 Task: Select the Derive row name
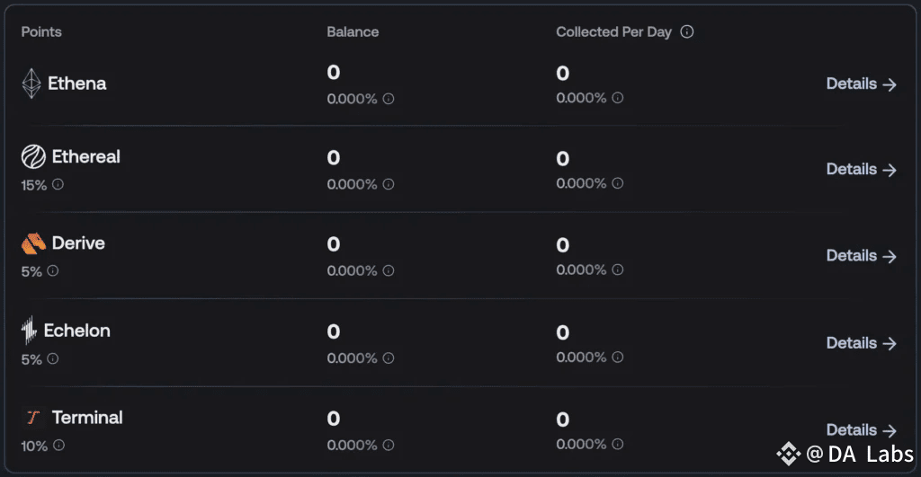tap(78, 243)
